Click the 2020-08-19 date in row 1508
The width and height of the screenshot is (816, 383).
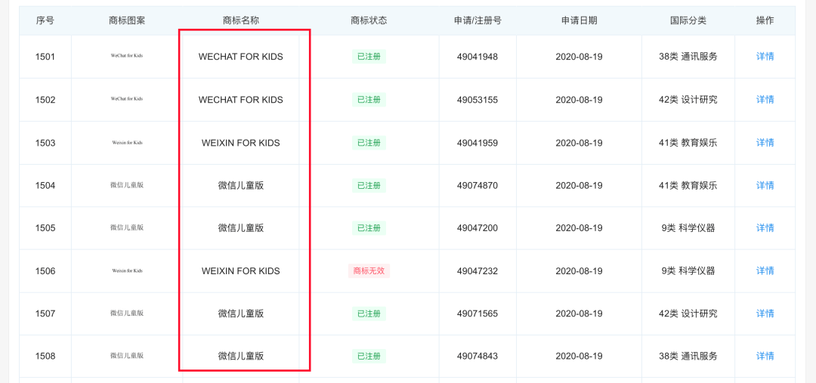tap(580, 356)
